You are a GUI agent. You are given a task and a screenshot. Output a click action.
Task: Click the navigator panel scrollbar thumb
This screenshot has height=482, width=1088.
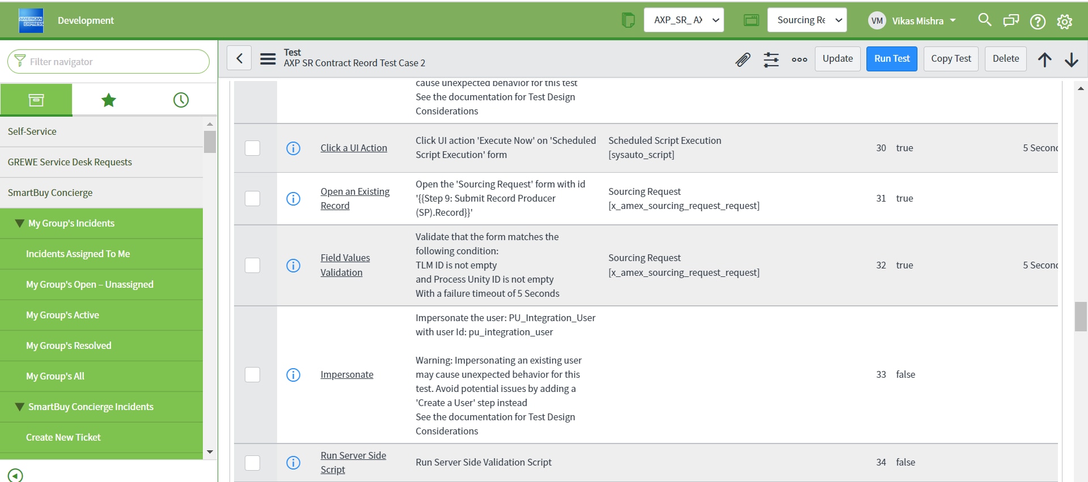(210, 142)
